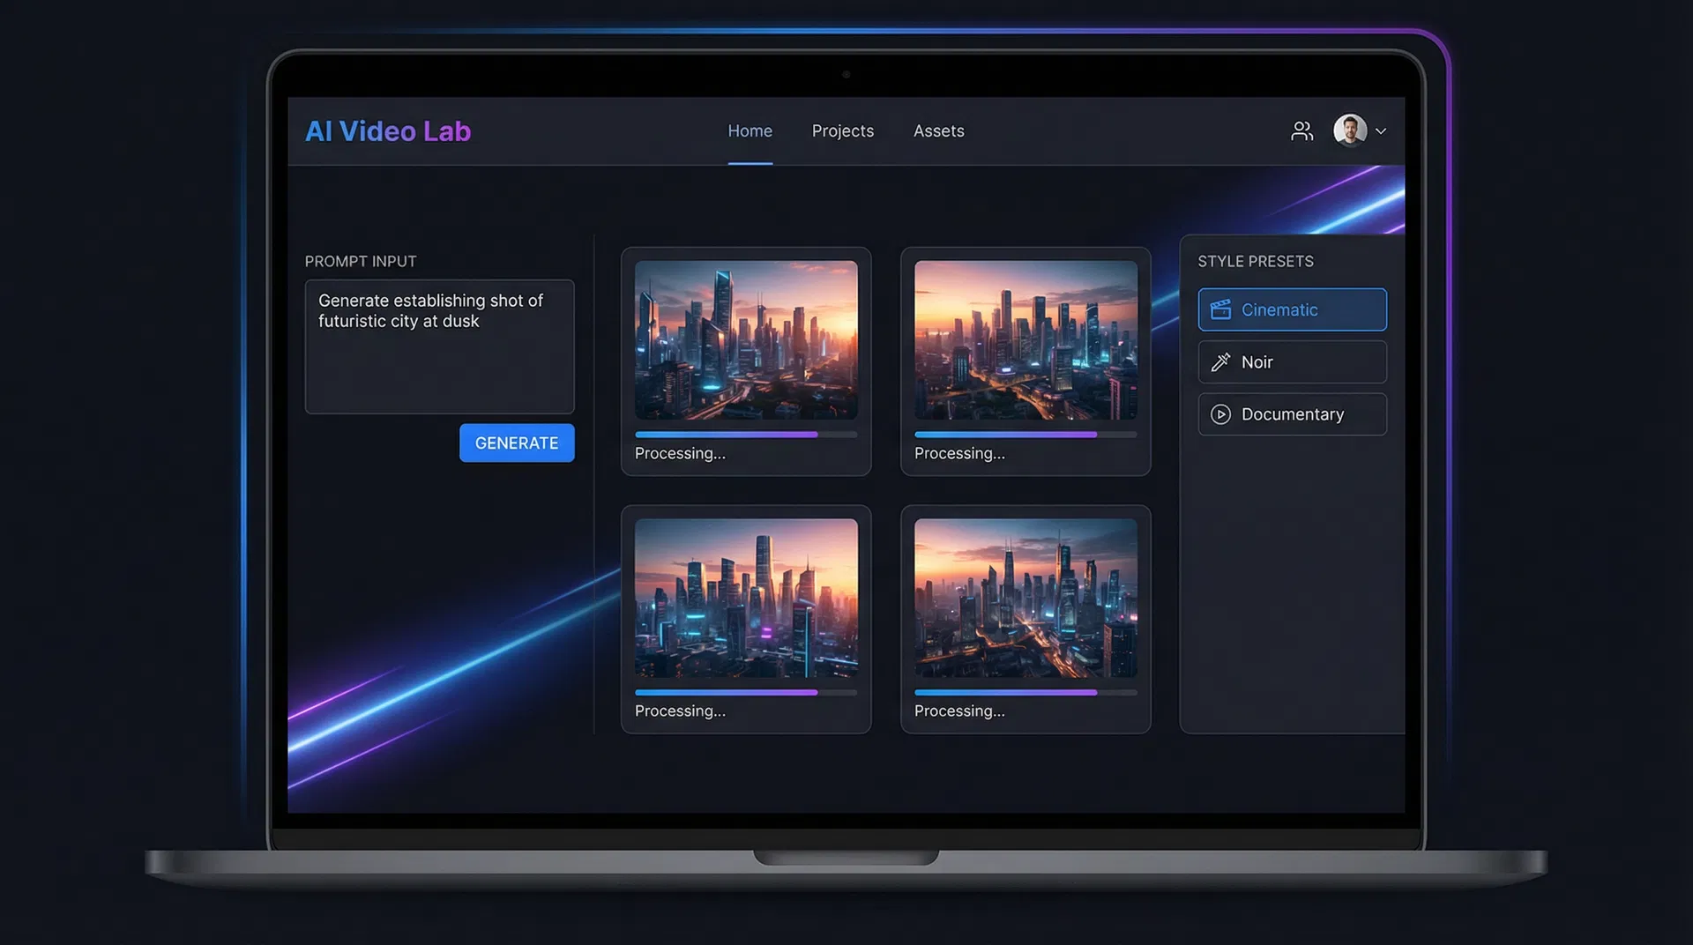Click the AI Video Lab logo
The width and height of the screenshot is (1693, 945).
pos(388,131)
